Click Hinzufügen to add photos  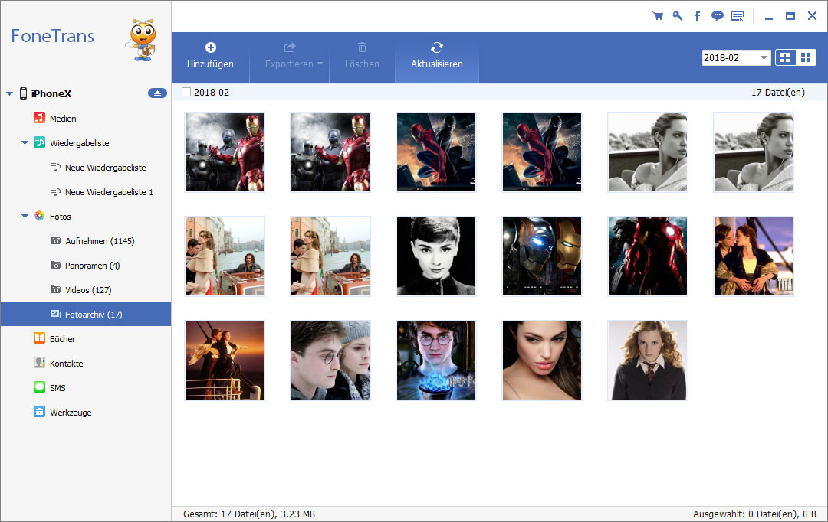tap(210, 56)
